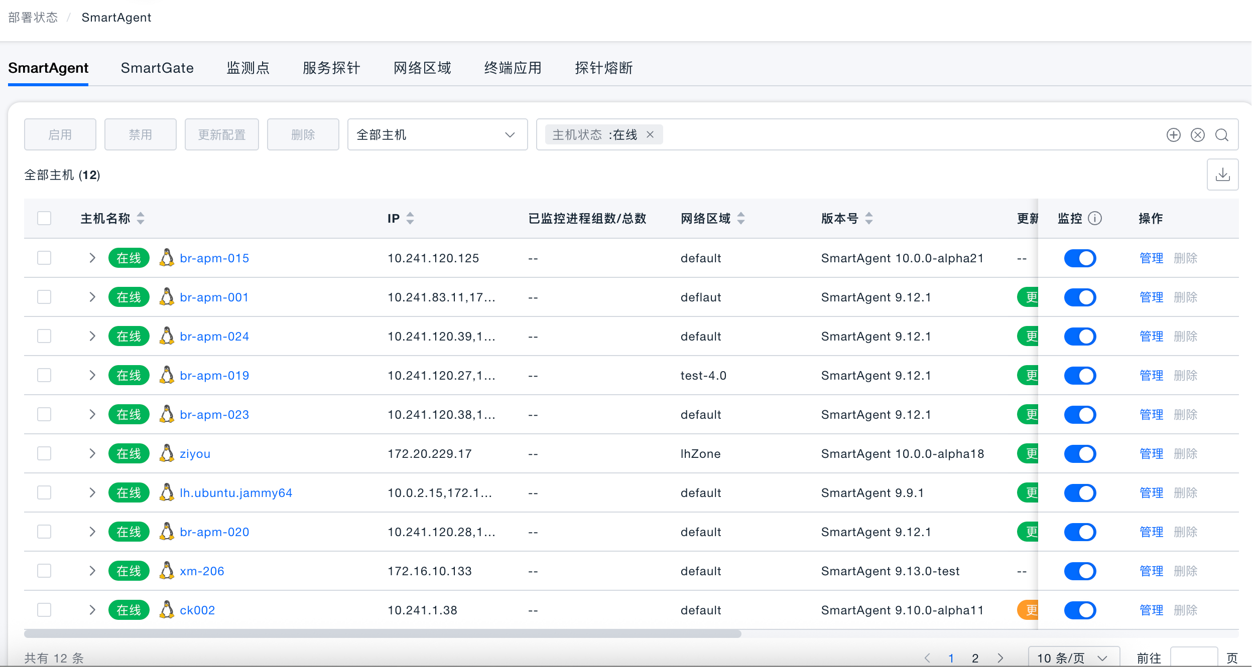Toggle monitoring switch for lh.ubuntu.jammy64
The height and width of the screenshot is (667, 1252).
[x=1080, y=492]
